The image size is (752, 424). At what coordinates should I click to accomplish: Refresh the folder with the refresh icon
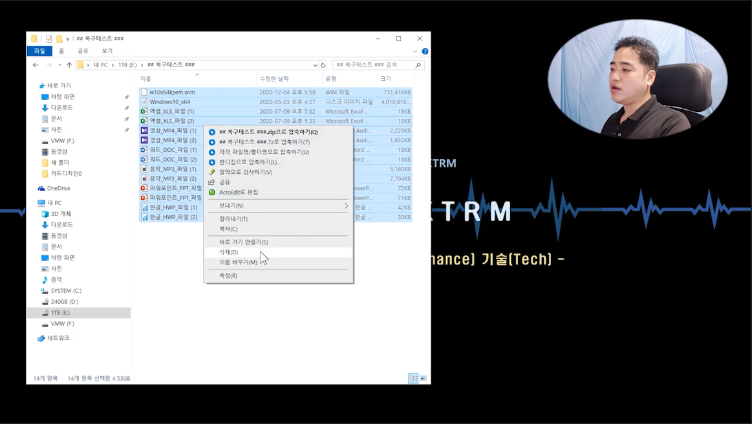pyautogui.click(x=323, y=65)
